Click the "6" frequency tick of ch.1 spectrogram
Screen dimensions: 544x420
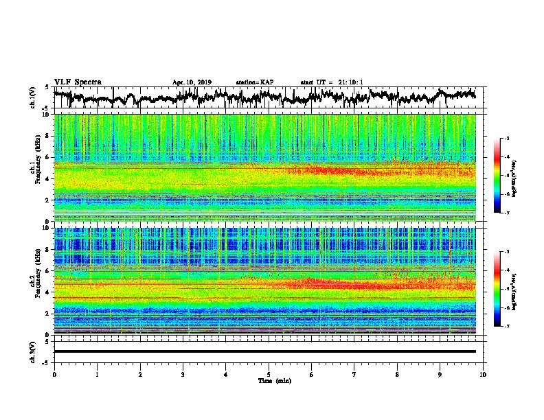pyautogui.click(x=48, y=157)
